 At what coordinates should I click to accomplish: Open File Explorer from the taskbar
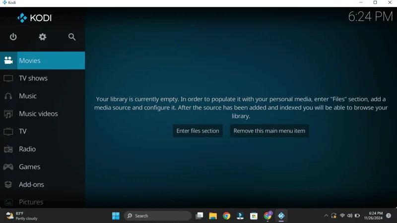tap(213, 216)
